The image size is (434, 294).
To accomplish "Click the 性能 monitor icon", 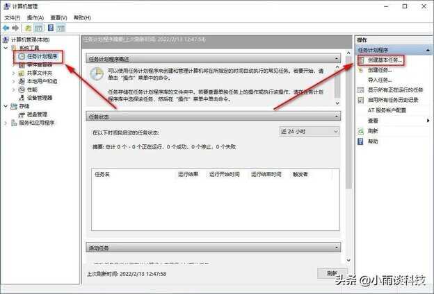I will [22, 89].
